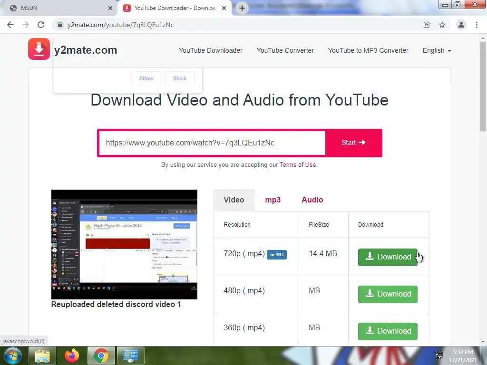The image size is (487, 365).
Task: Click the share page icon
Action: coord(427,25)
